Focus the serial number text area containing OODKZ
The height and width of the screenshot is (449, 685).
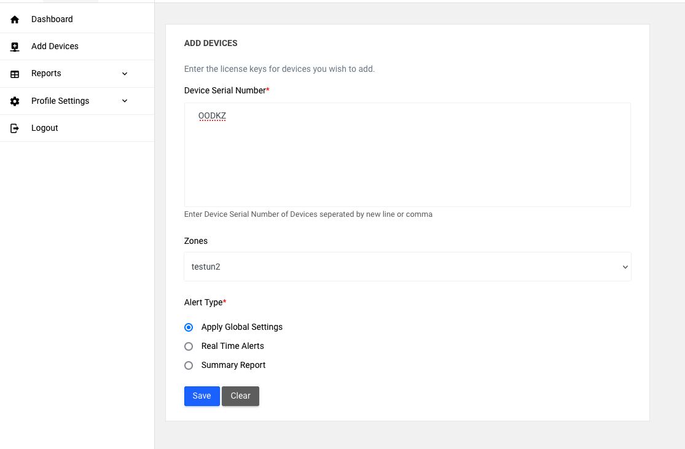[407, 155]
